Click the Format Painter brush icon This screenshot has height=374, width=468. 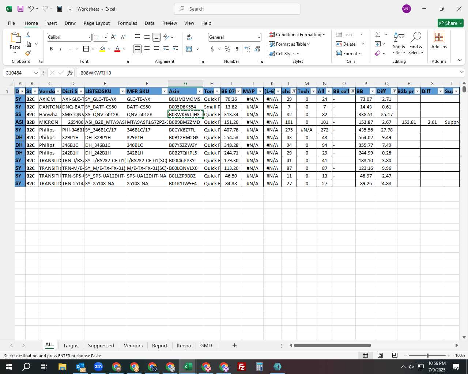[x=28, y=53]
